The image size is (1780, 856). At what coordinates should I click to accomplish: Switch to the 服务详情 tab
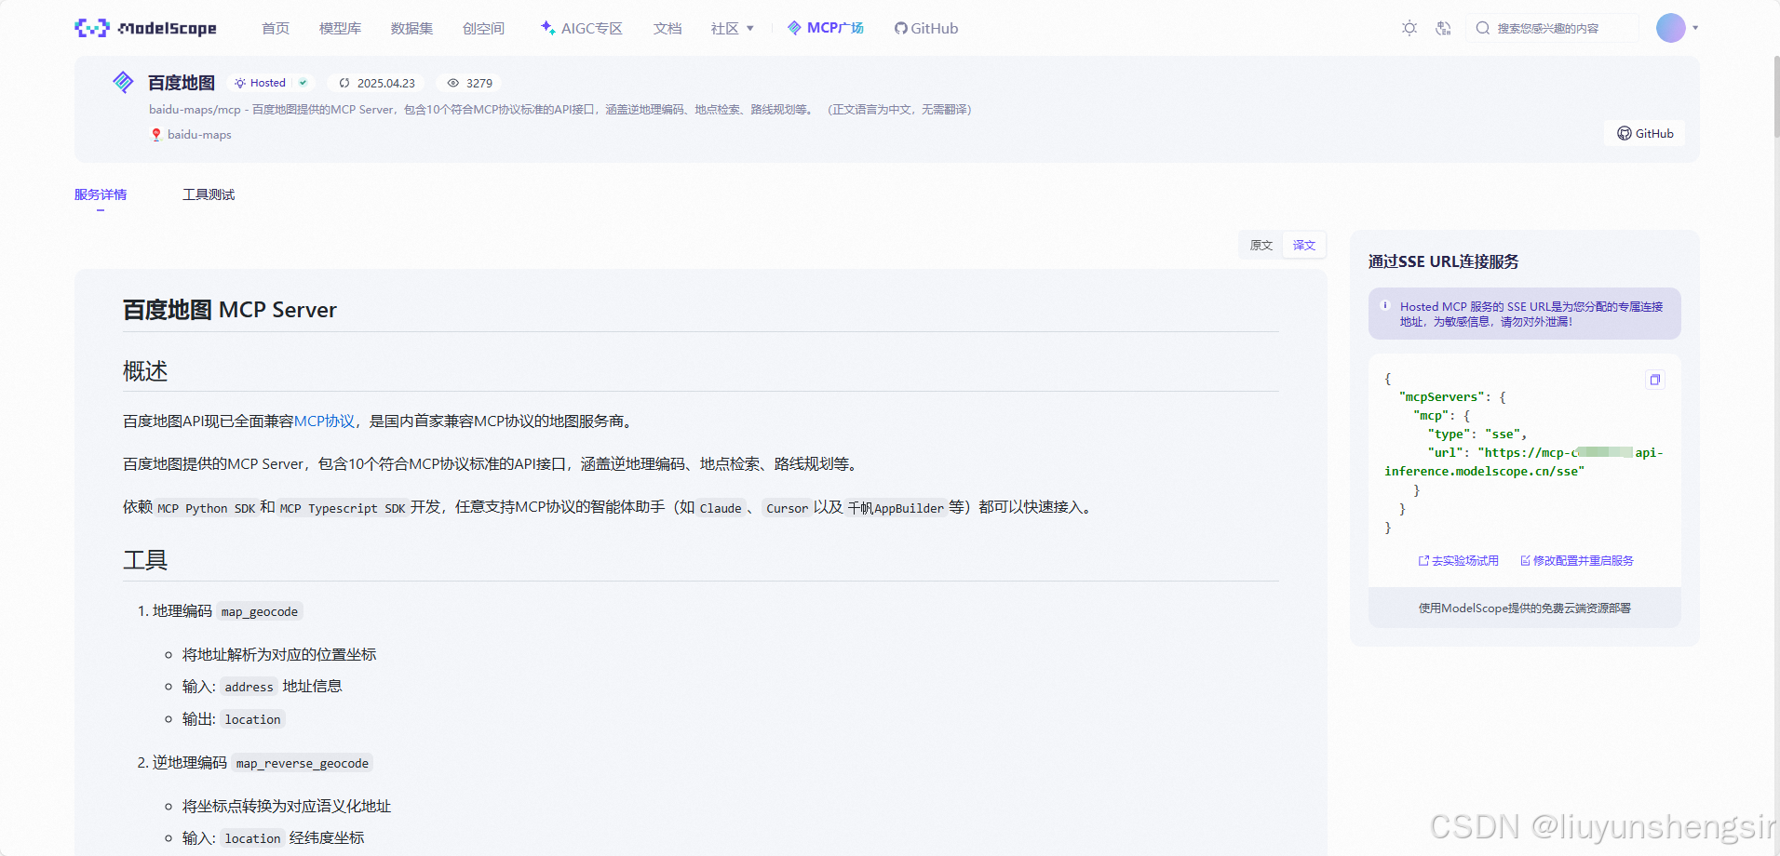tap(101, 194)
